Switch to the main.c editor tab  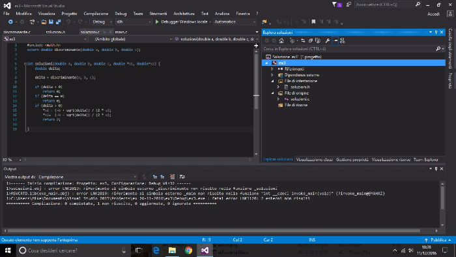pos(121,32)
